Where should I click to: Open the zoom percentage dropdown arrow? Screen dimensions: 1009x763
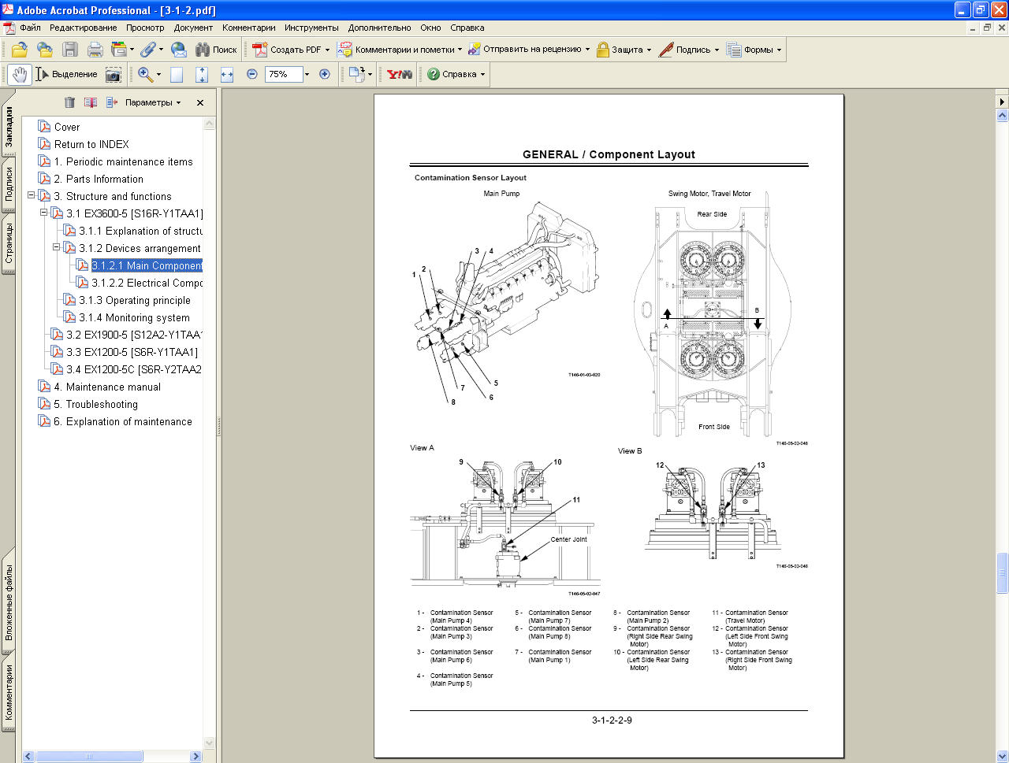coord(307,75)
